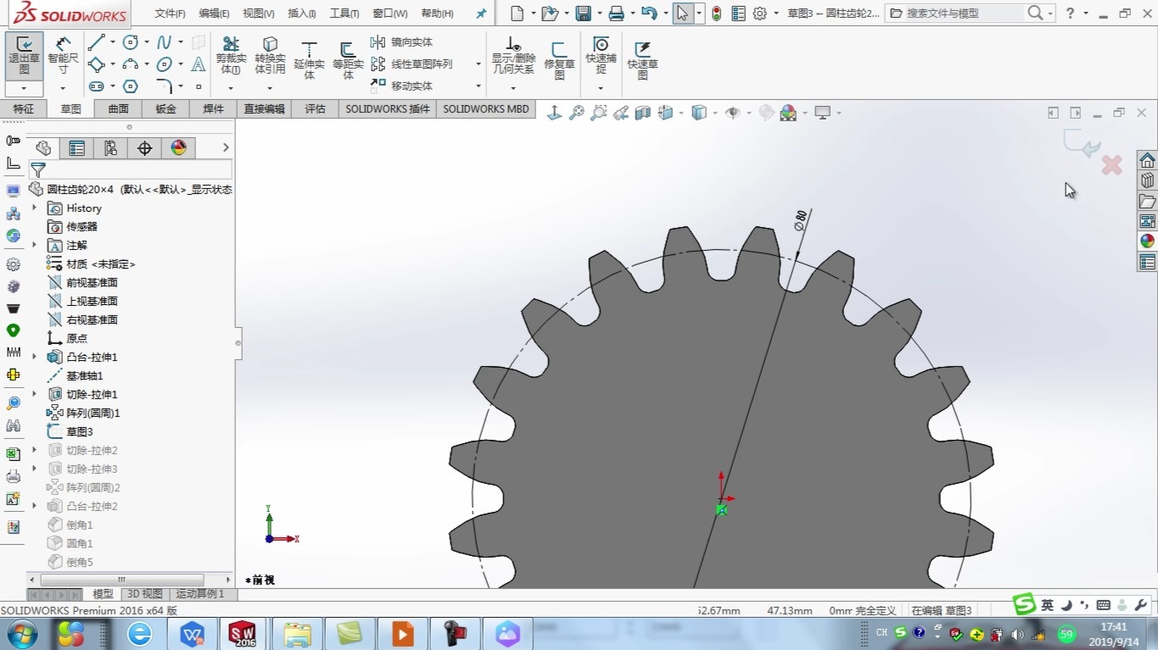Image resolution: width=1158 pixels, height=650 pixels.
Task: Expand the 凸台-拉伸1 feature node
Action: 35,358
